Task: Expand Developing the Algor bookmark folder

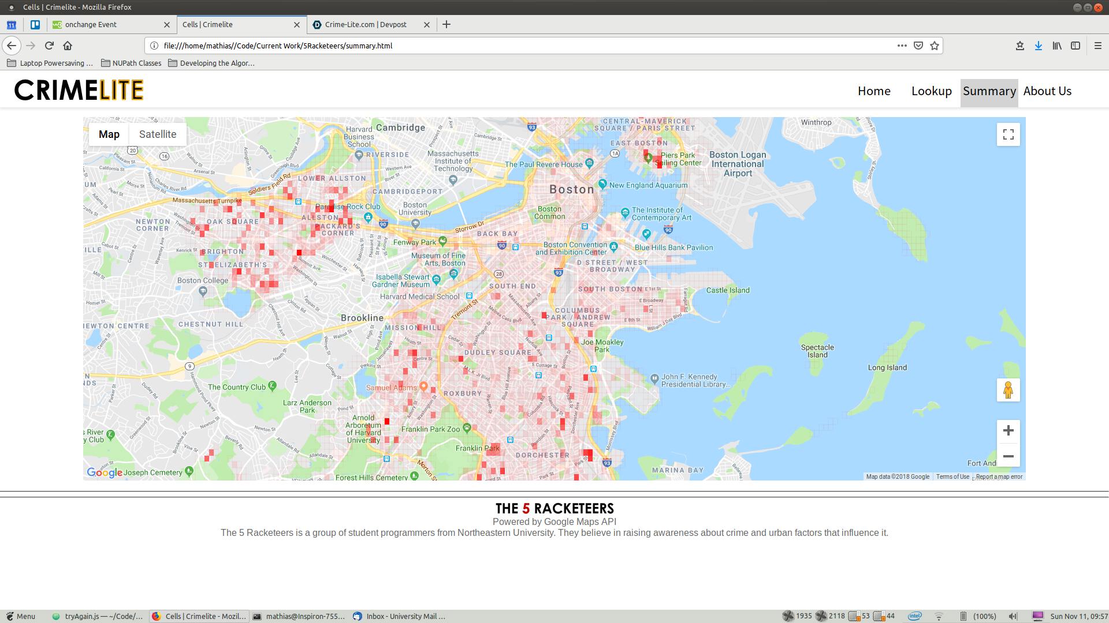Action: tap(211, 63)
